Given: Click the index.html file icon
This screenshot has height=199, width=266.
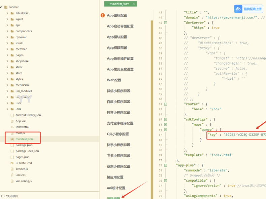Looking at the screenshot, I should pos(12,127).
